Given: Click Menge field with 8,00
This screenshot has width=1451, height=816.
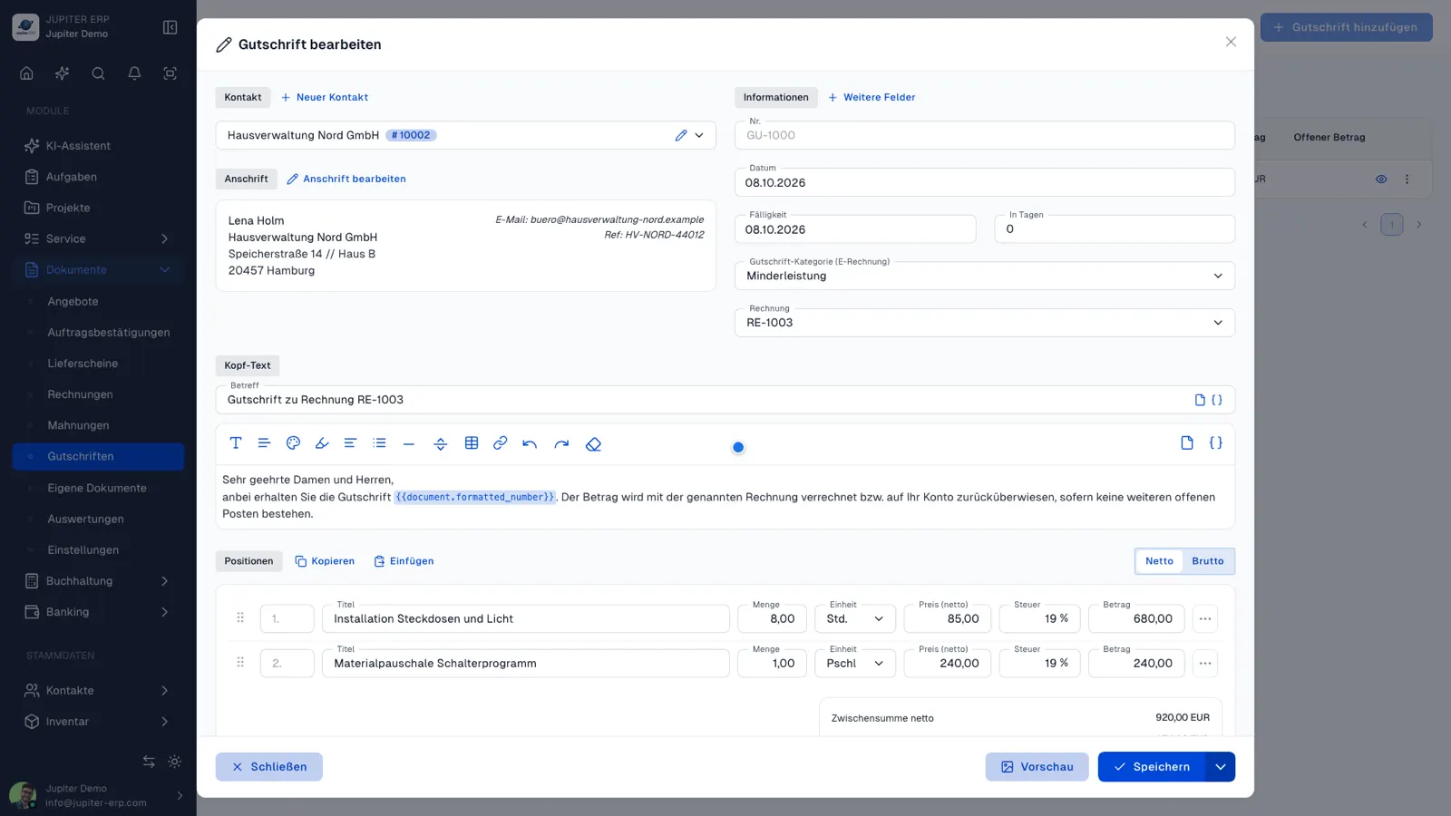Looking at the screenshot, I should tap(772, 618).
